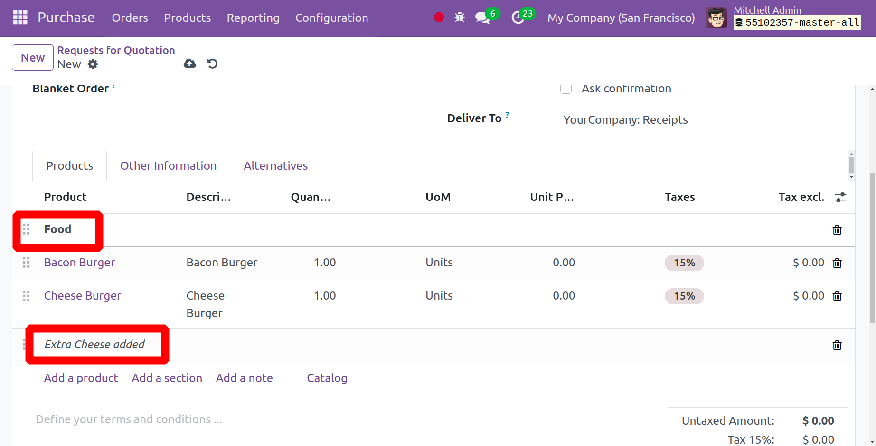
Task: Click the Cheese Burger product link
Action: point(83,296)
